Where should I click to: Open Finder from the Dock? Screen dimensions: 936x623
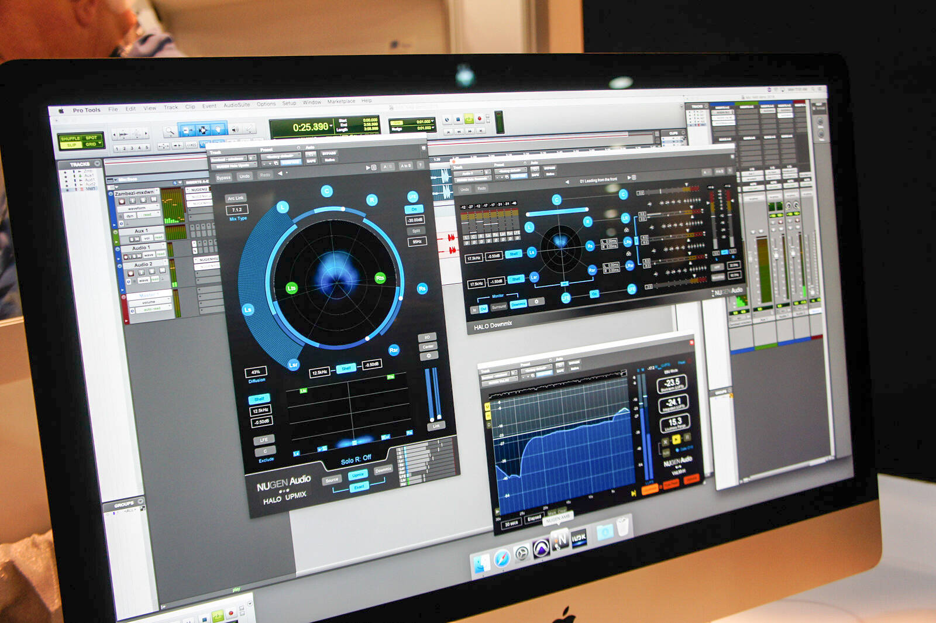481,563
